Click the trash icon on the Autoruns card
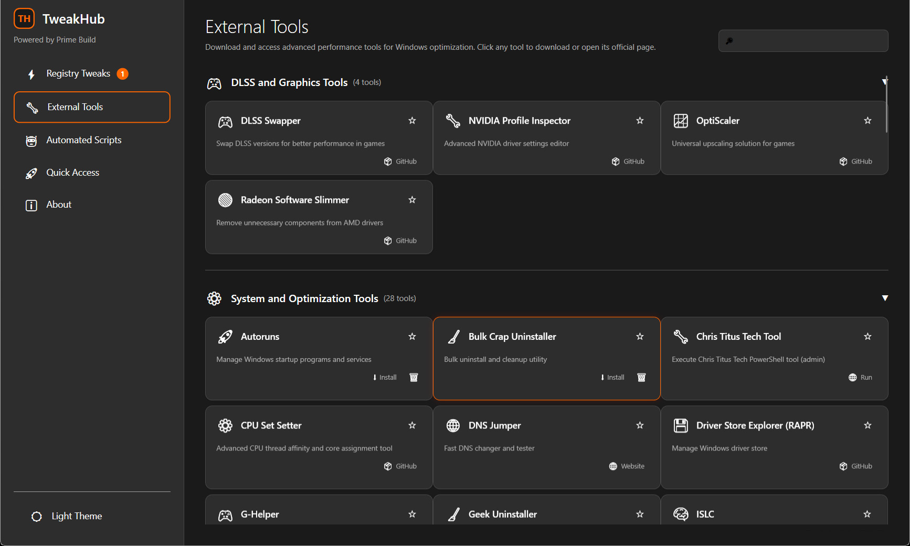This screenshot has width=910, height=546. click(414, 378)
